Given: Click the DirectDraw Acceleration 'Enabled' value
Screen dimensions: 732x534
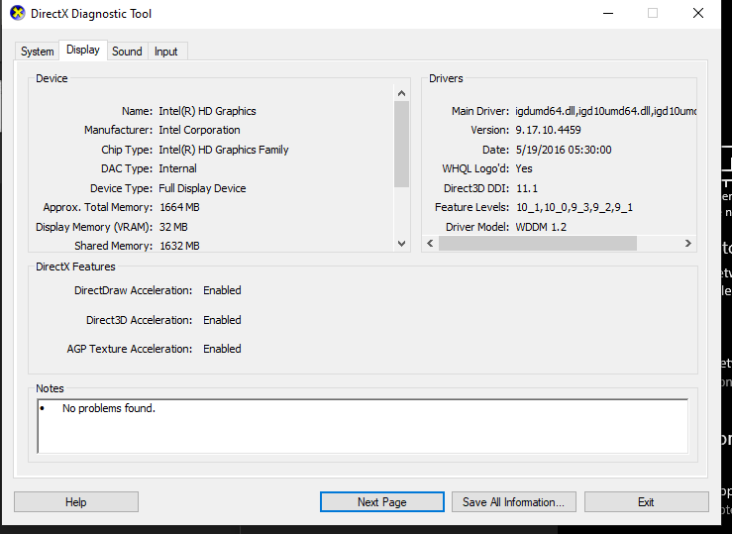Looking at the screenshot, I should [222, 290].
